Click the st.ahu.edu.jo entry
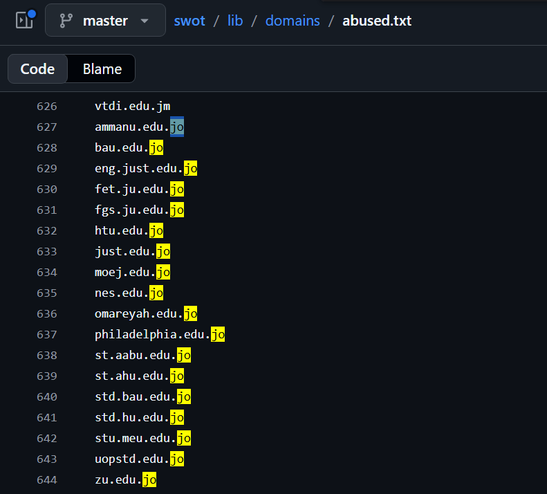 coord(139,376)
